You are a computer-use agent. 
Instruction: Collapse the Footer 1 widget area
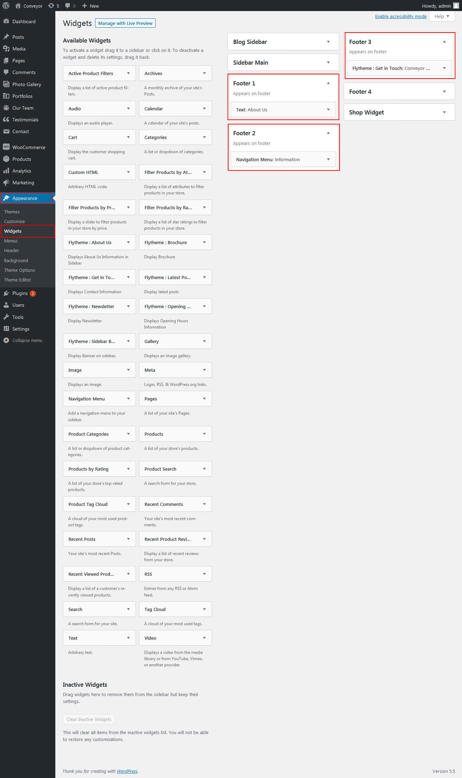point(328,83)
